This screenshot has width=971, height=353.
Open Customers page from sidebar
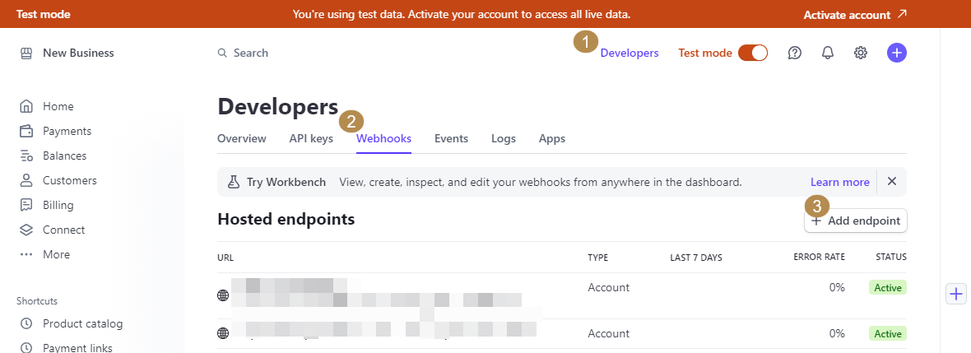point(69,180)
